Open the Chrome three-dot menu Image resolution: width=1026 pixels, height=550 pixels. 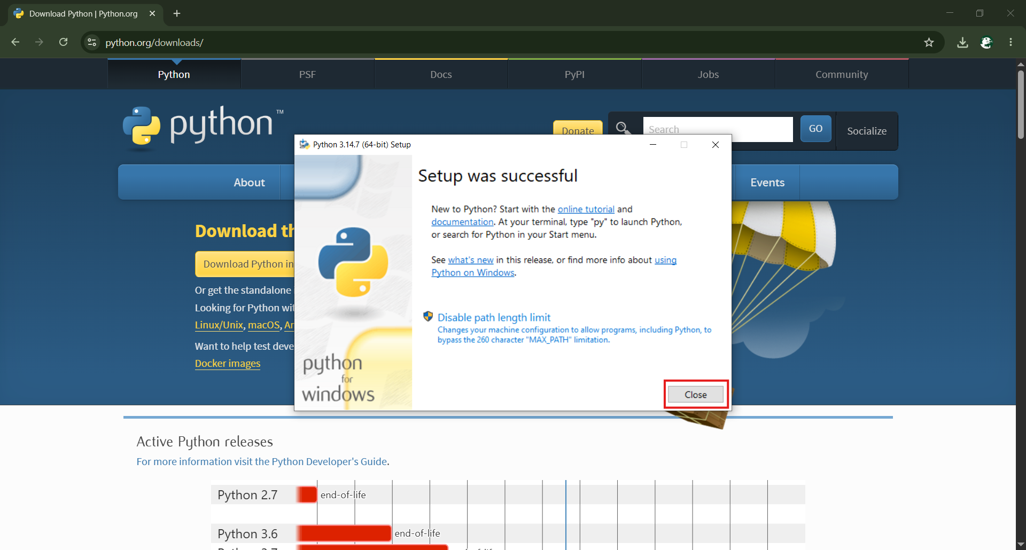coord(1011,42)
